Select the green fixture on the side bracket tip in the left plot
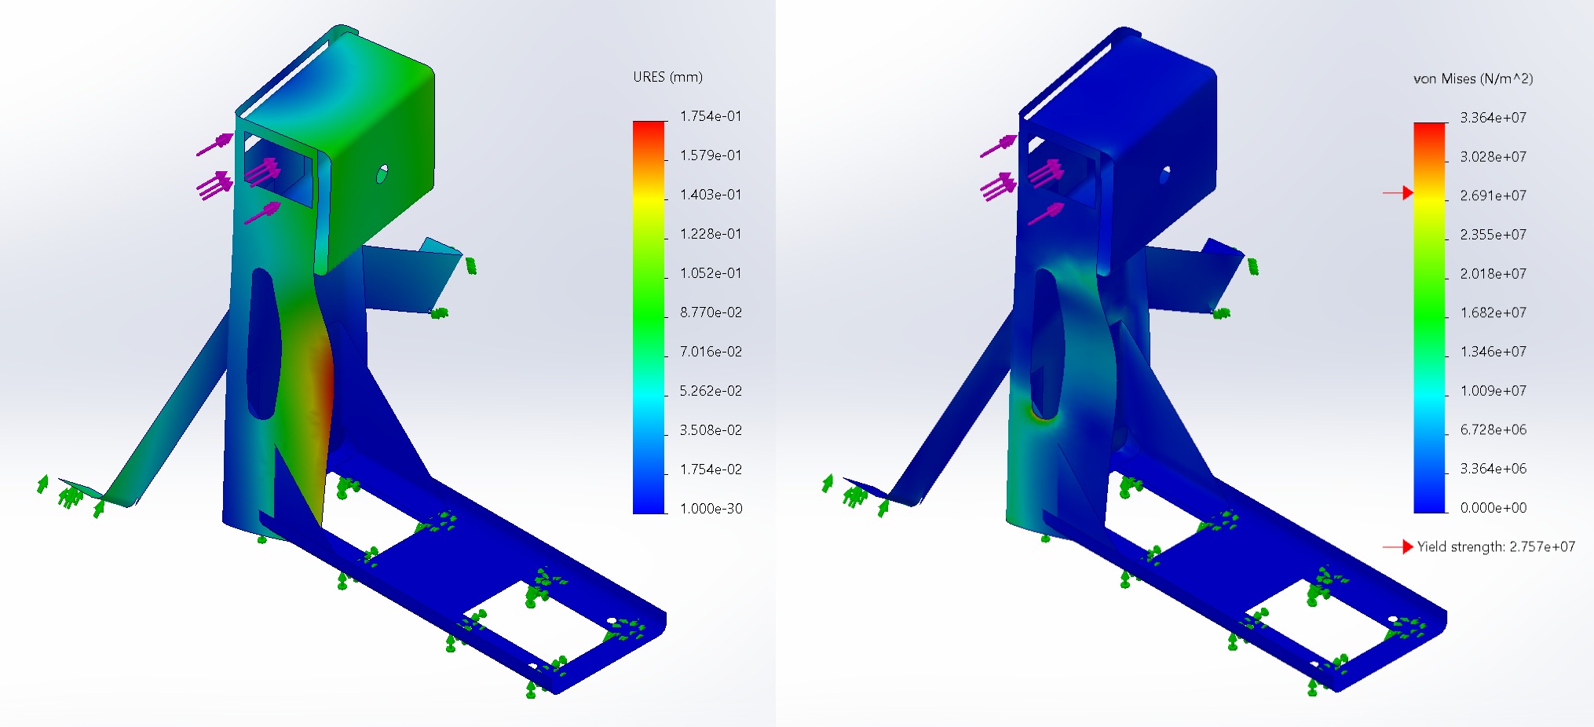1594x727 pixels. [x=470, y=265]
